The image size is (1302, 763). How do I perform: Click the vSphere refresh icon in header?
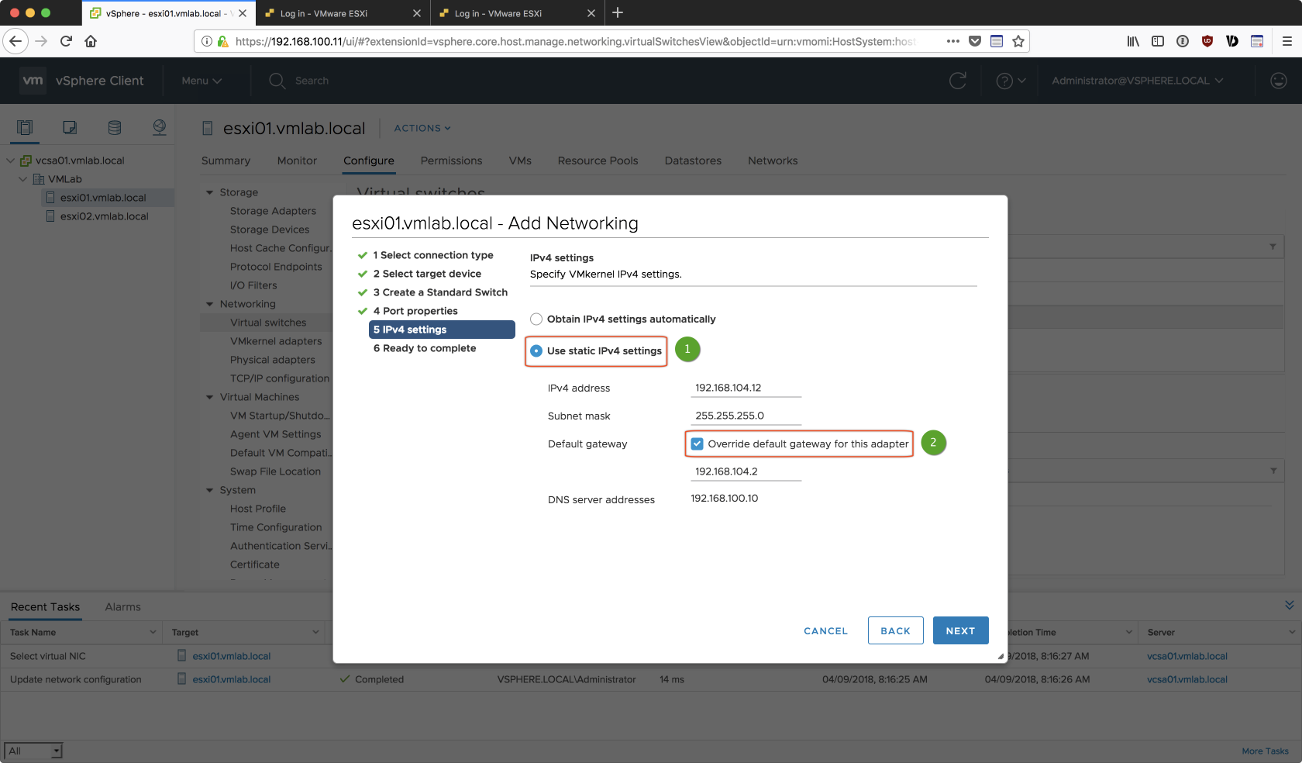[x=958, y=81]
